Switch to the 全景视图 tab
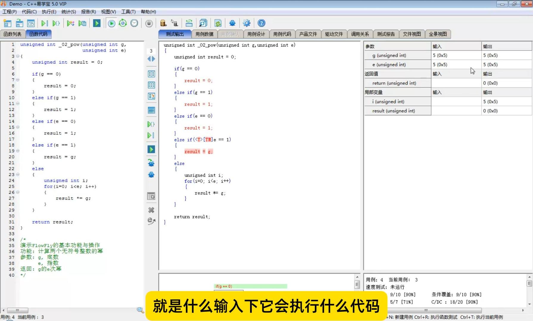Viewport: 533px width, 321px height. coord(438,34)
